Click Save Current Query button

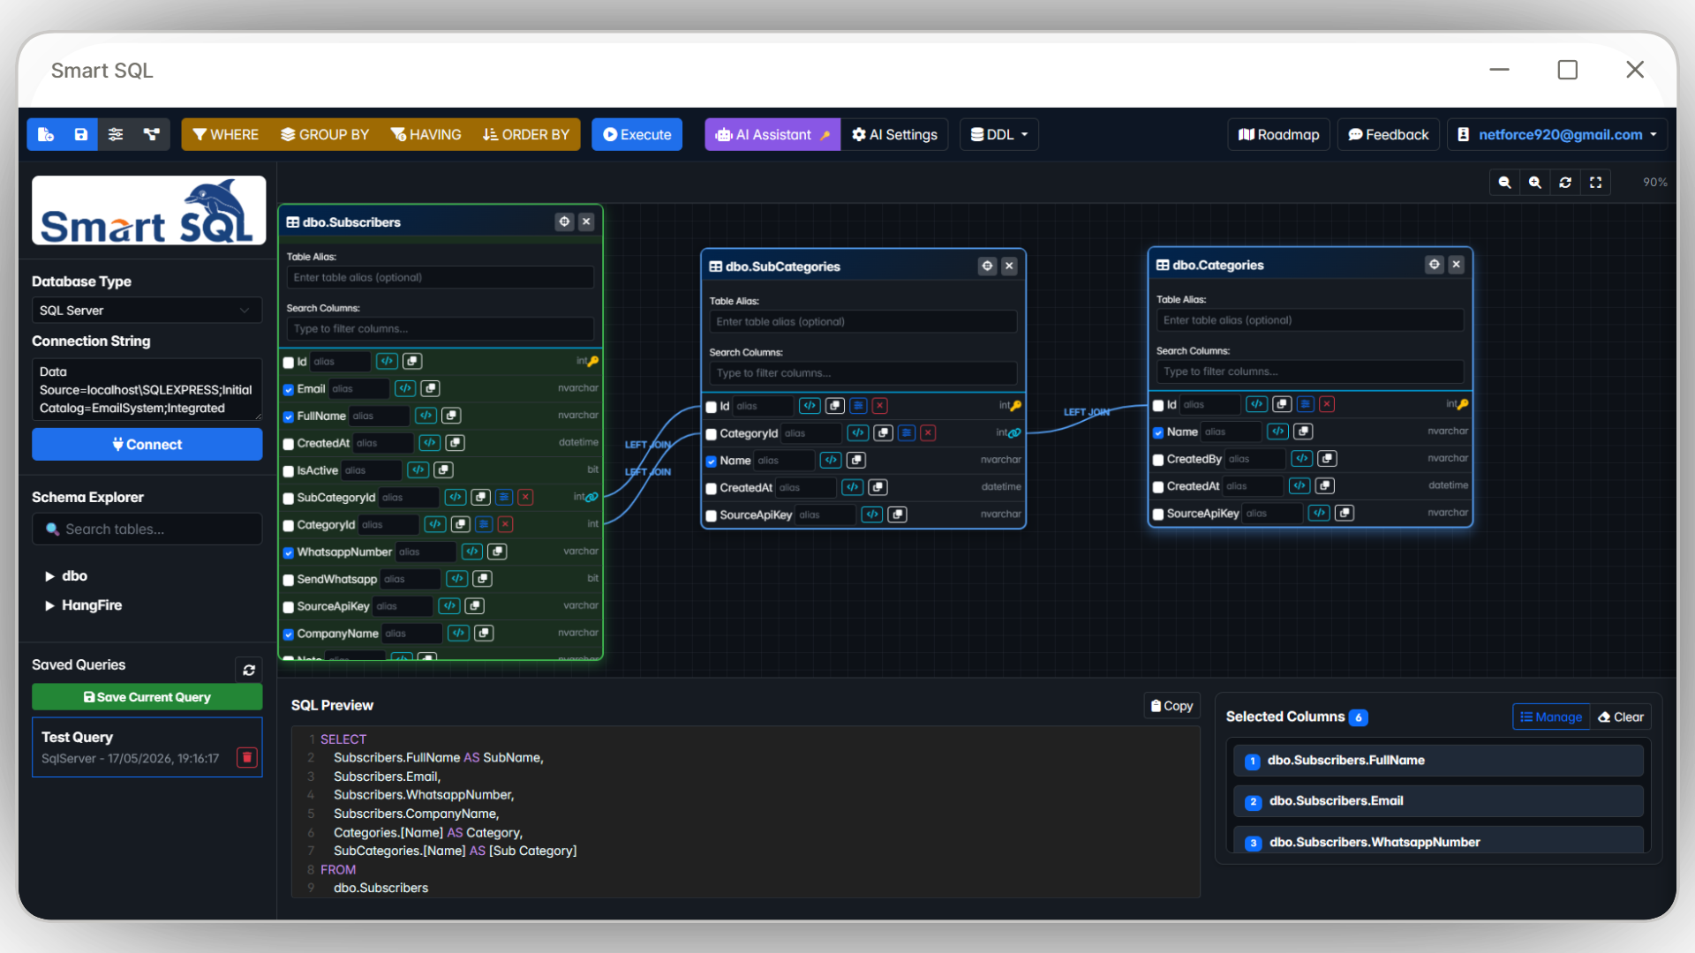[x=147, y=697]
